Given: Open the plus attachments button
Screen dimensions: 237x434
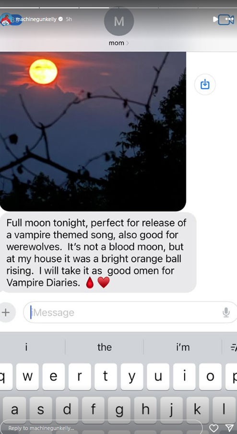Looking at the screenshot, I should point(6,312).
